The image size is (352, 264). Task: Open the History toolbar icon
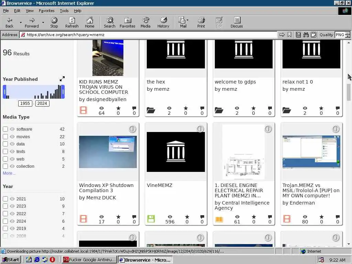(x=163, y=22)
